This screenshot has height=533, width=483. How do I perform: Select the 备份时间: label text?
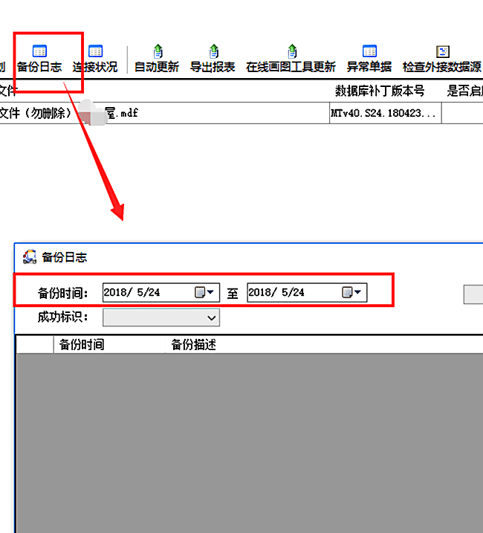(x=63, y=293)
